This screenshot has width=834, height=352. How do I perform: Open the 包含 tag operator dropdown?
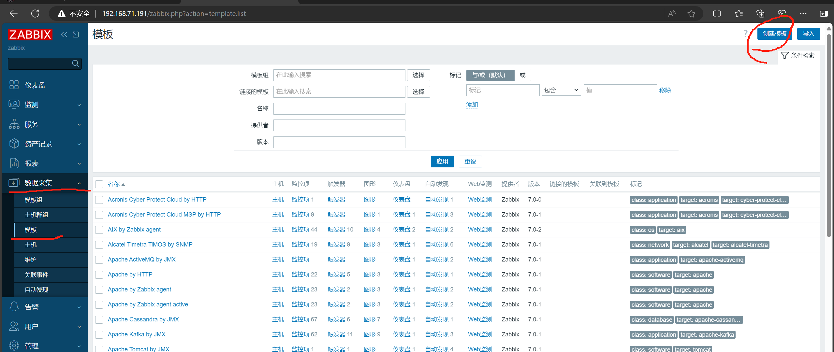561,90
